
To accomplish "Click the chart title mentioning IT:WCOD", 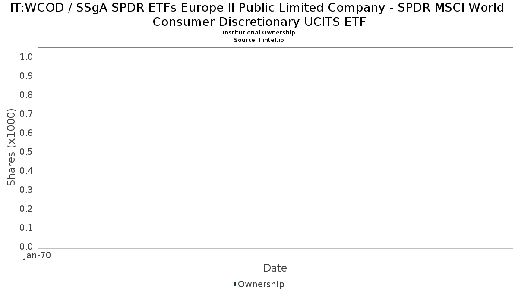I will pyautogui.click(x=259, y=14).
